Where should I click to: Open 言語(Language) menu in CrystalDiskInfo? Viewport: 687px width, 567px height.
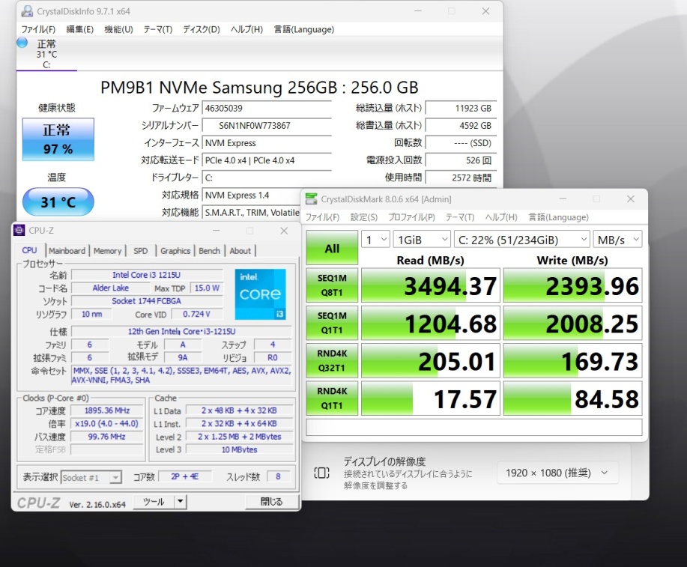[x=304, y=29]
